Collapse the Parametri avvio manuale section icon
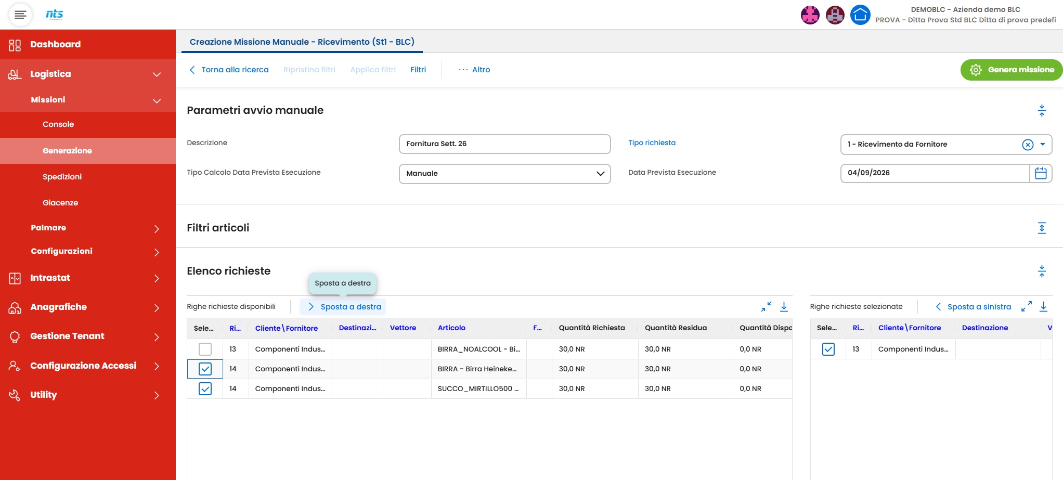Image resolution: width=1063 pixels, height=480 pixels. [x=1042, y=110]
